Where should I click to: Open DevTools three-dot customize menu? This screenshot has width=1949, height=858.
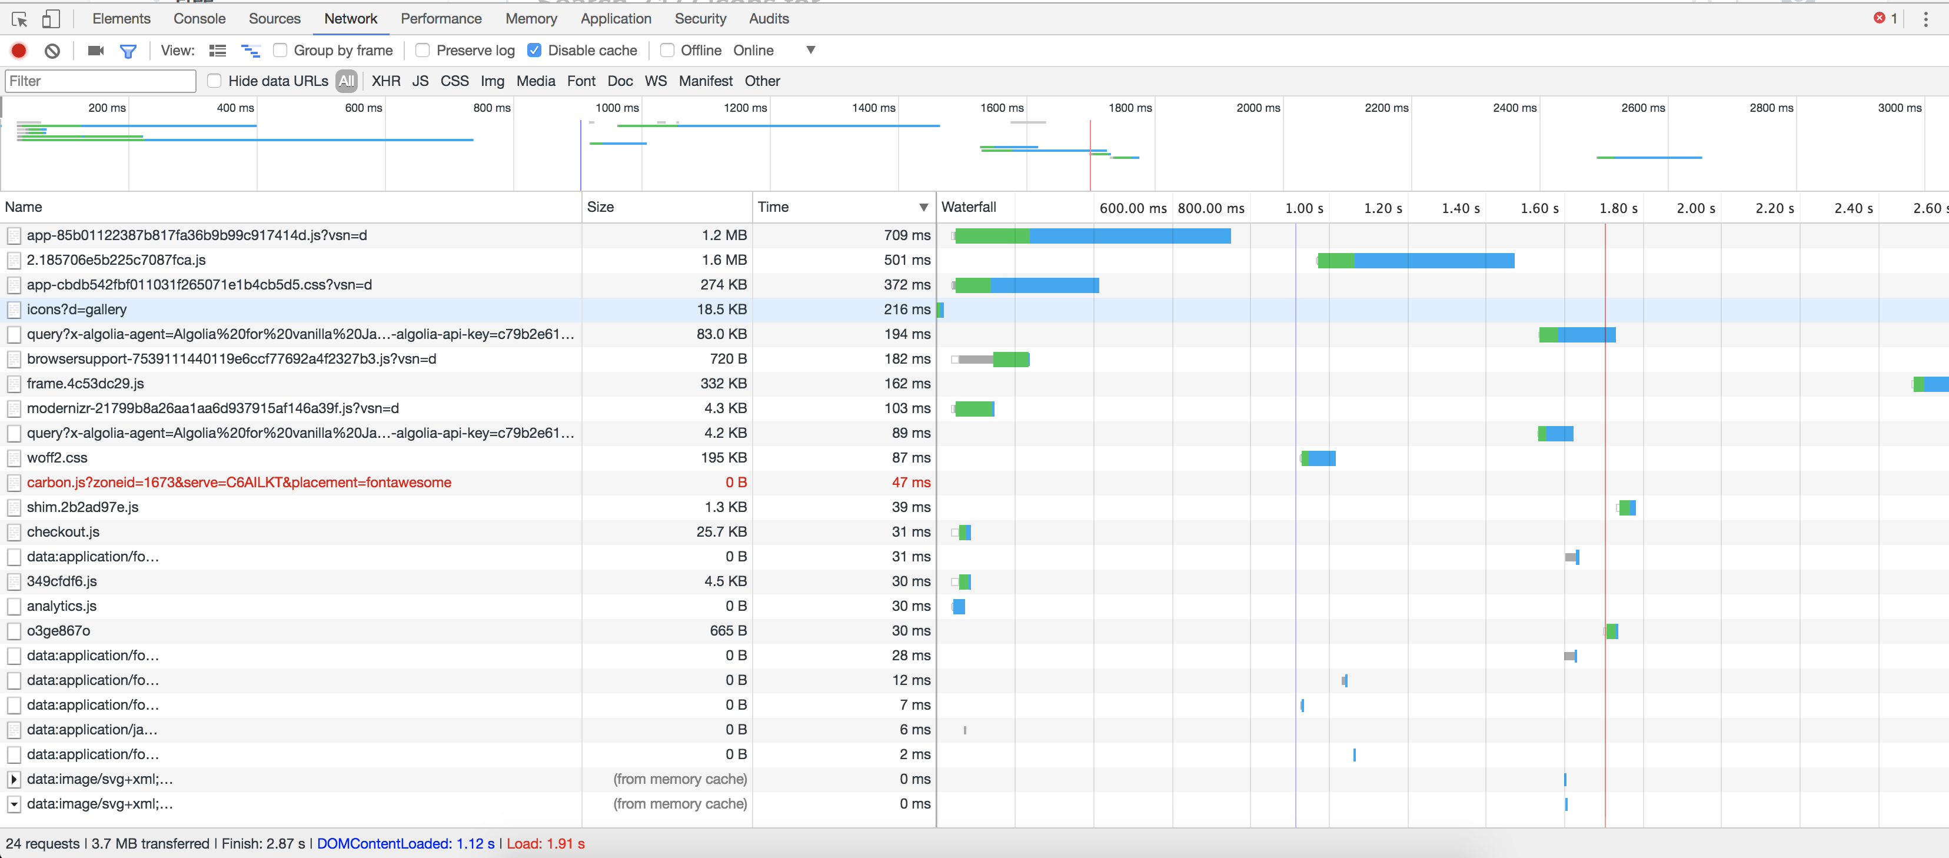pos(1925,19)
